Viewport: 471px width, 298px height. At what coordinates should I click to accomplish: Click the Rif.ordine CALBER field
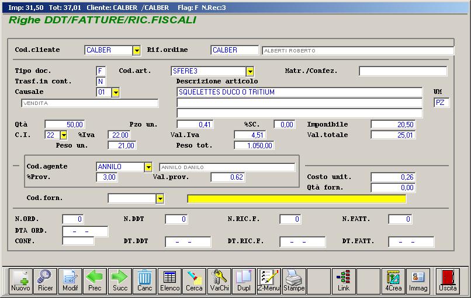coord(234,50)
